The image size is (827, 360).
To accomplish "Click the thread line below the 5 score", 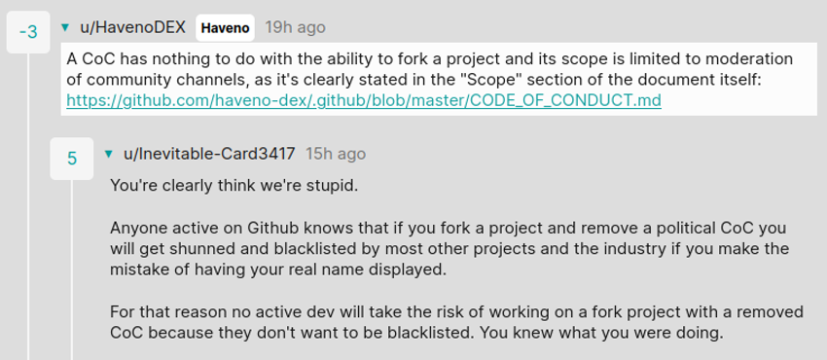I will pyautogui.click(x=72, y=270).
